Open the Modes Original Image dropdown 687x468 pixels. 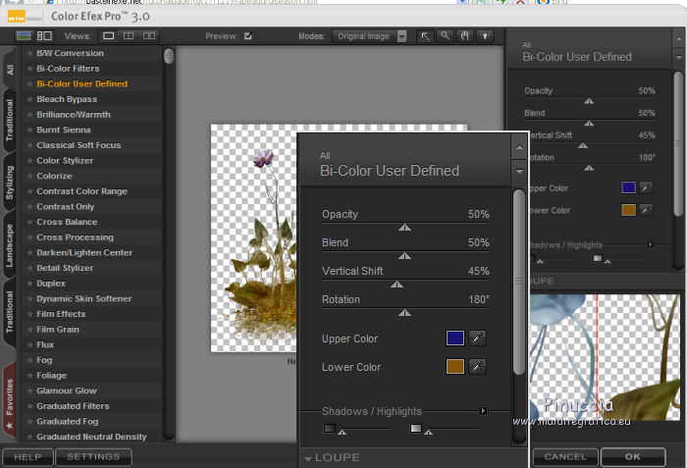(x=370, y=36)
